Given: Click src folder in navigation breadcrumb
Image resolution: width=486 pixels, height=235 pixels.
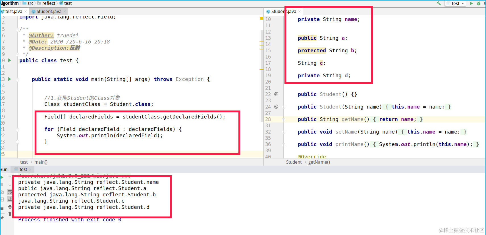Looking at the screenshot, I should (28, 3).
